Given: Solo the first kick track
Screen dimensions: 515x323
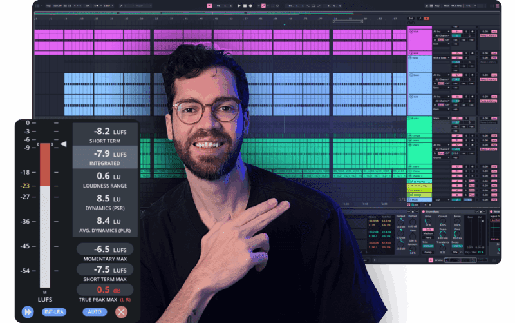Looking at the screenshot, I should [466, 32].
